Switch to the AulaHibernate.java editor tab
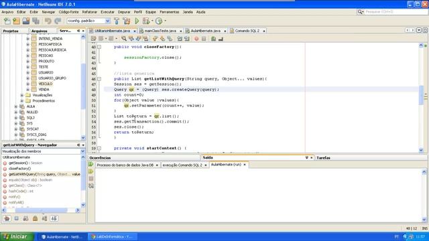The image size is (429, 241). [206, 31]
